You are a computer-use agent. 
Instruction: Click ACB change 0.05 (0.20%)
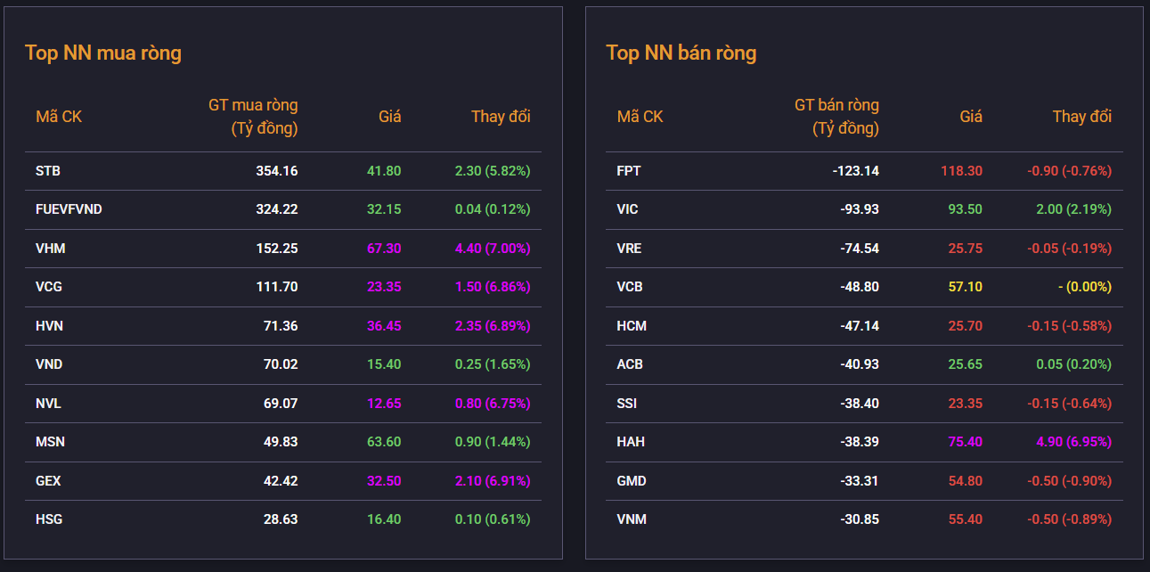[1073, 364]
